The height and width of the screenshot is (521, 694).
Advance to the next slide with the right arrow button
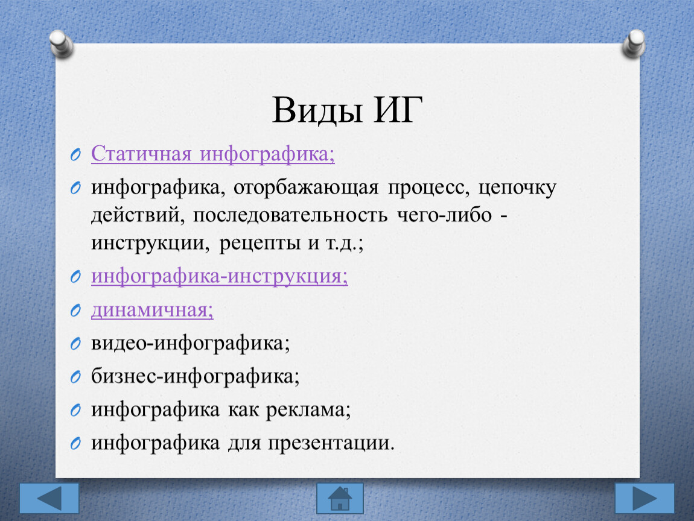(645, 499)
